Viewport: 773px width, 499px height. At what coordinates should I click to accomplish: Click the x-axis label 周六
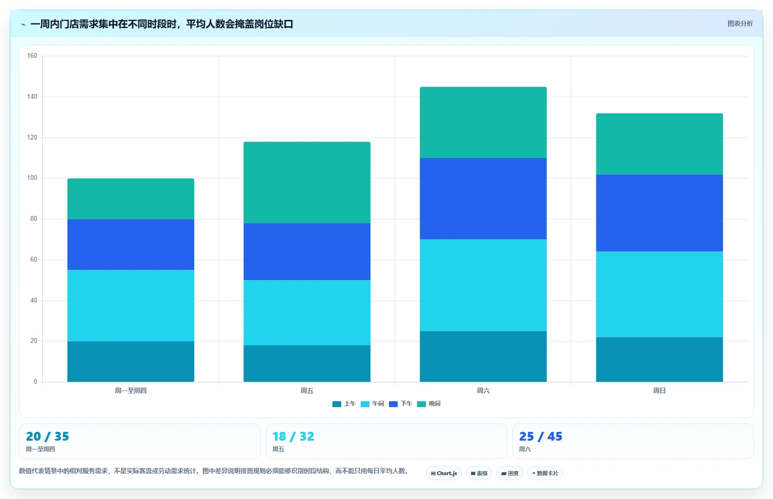pyautogui.click(x=483, y=391)
